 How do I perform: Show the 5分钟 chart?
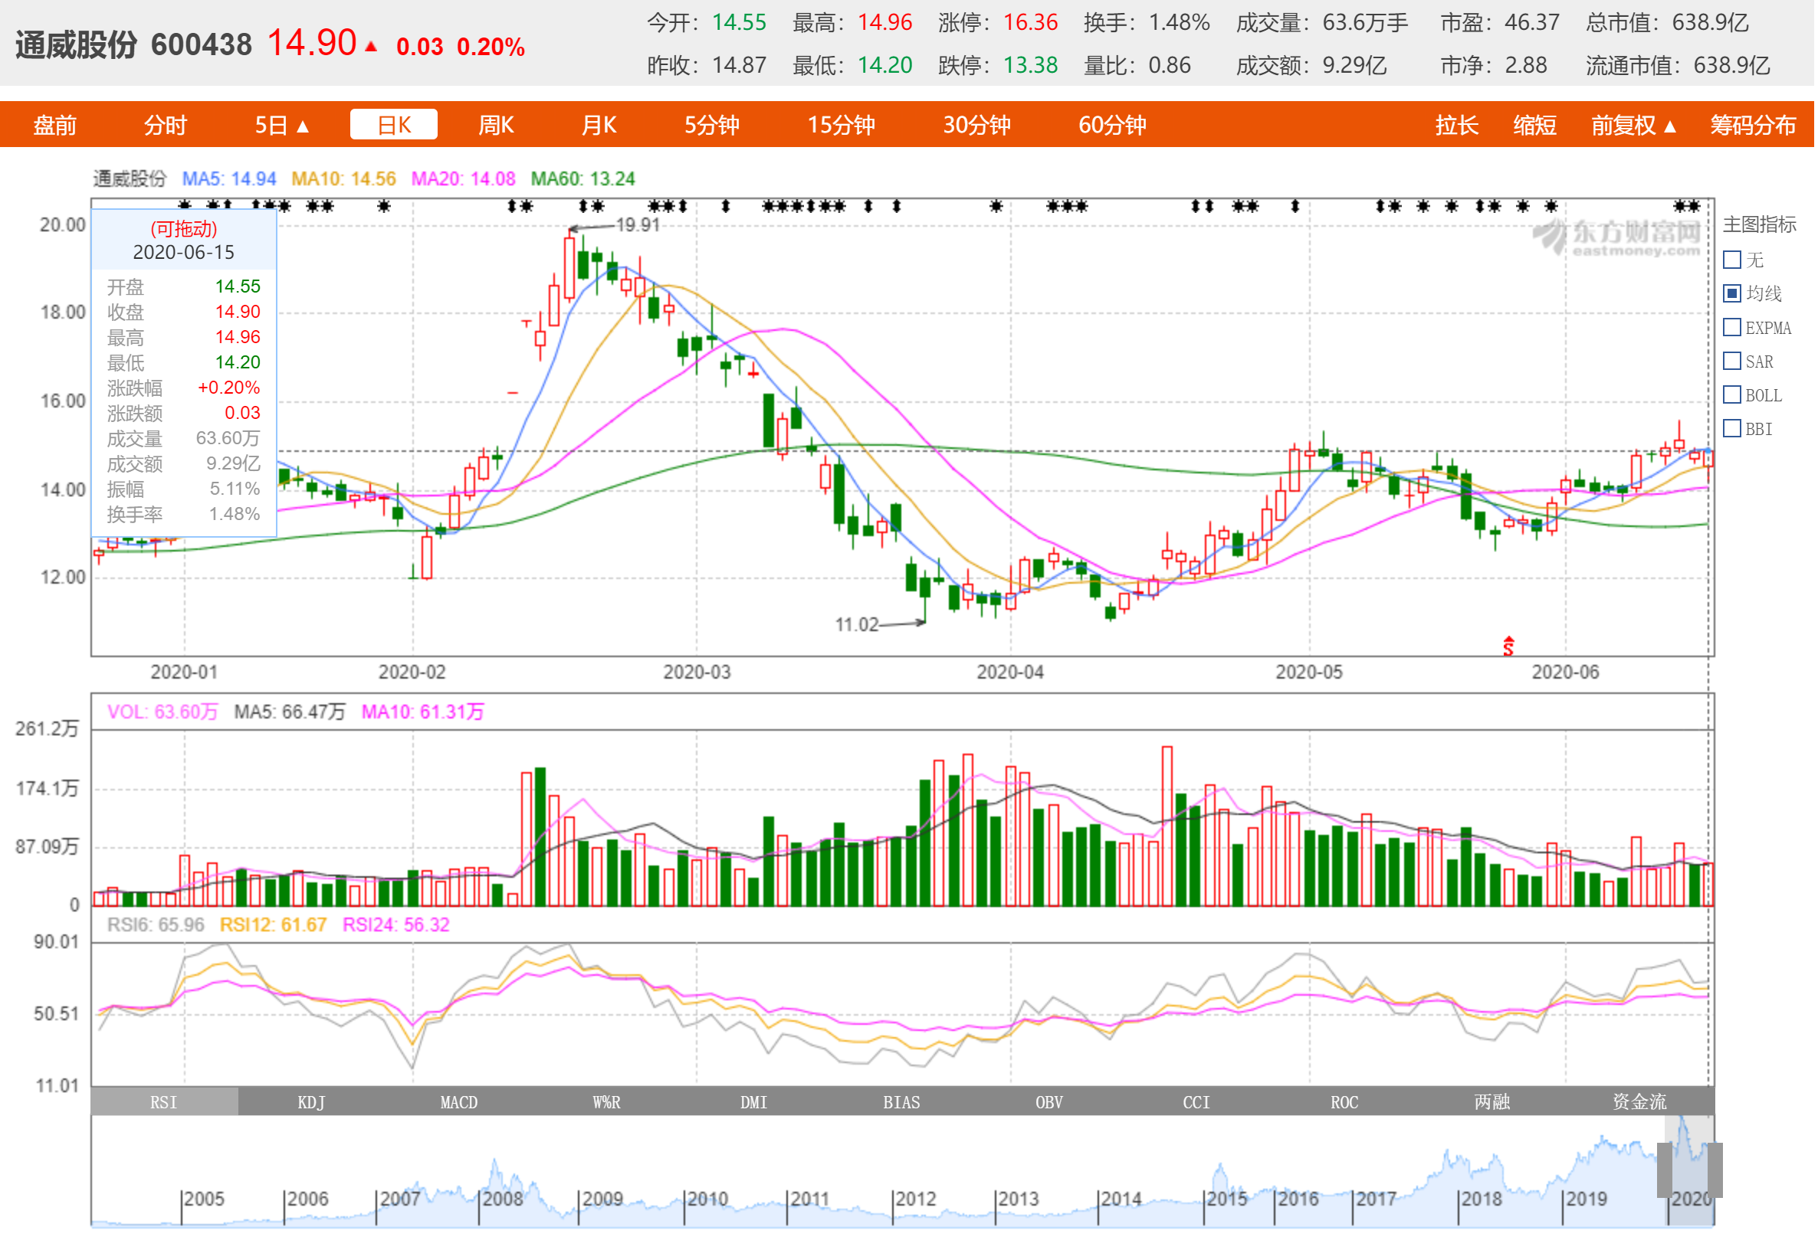click(711, 125)
